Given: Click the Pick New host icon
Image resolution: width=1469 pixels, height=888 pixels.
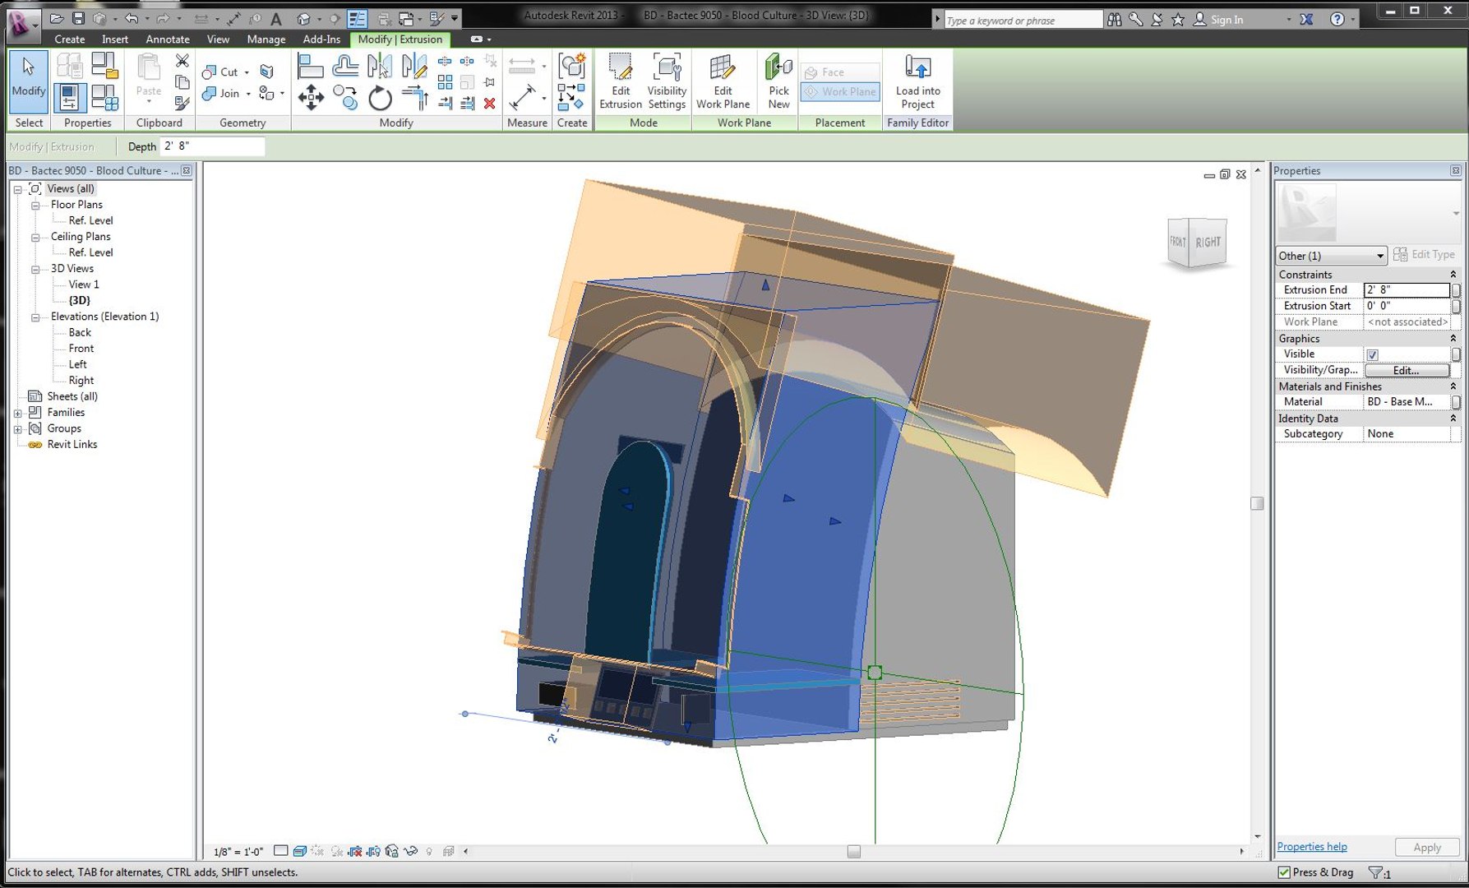Looking at the screenshot, I should (778, 81).
